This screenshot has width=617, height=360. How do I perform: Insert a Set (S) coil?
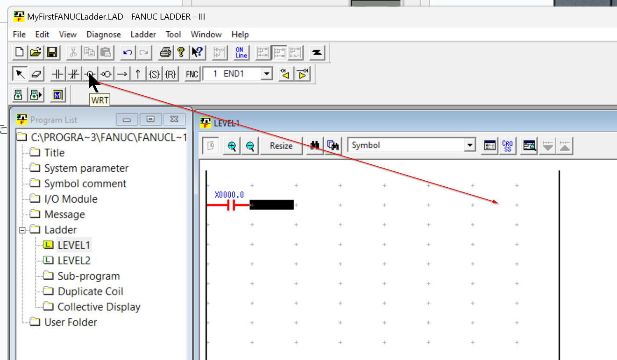(x=154, y=73)
